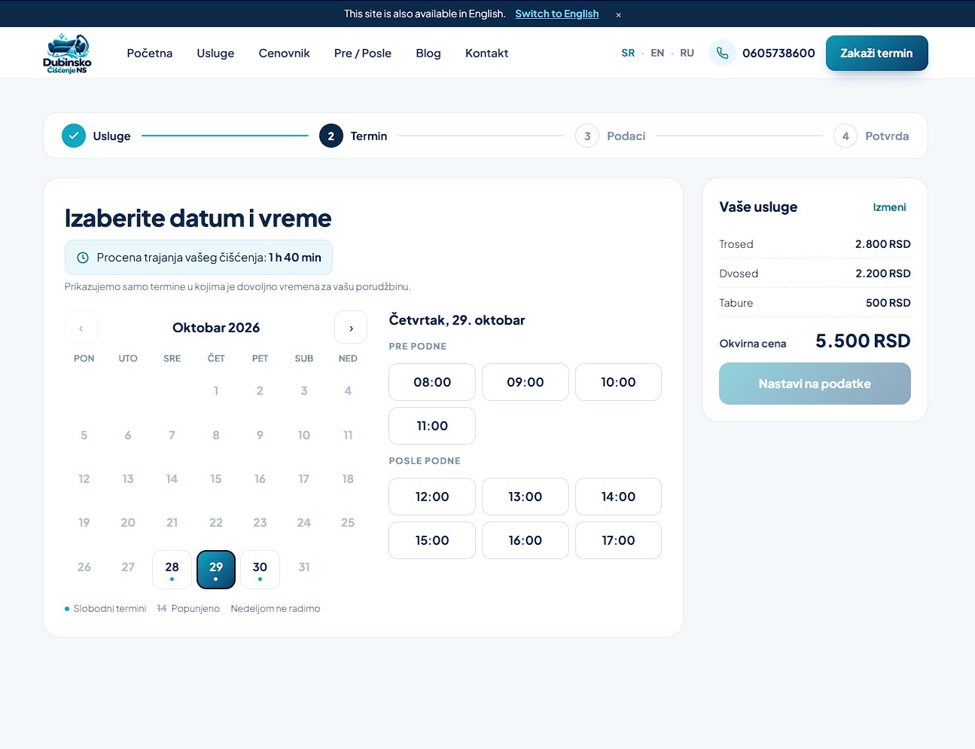
Task: Select EN language
Action: tap(657, 53)
